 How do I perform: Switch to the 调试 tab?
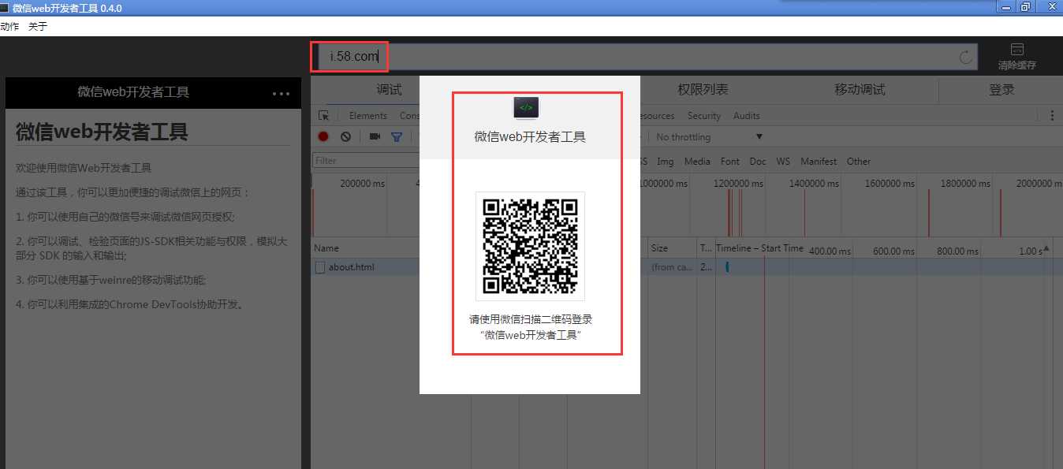[389, 90]
